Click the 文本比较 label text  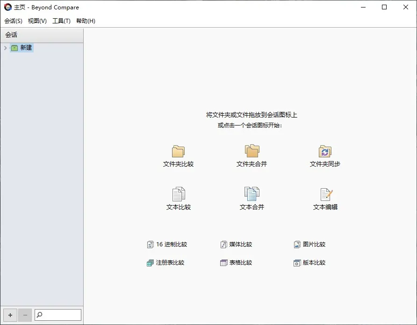[179, 207]
